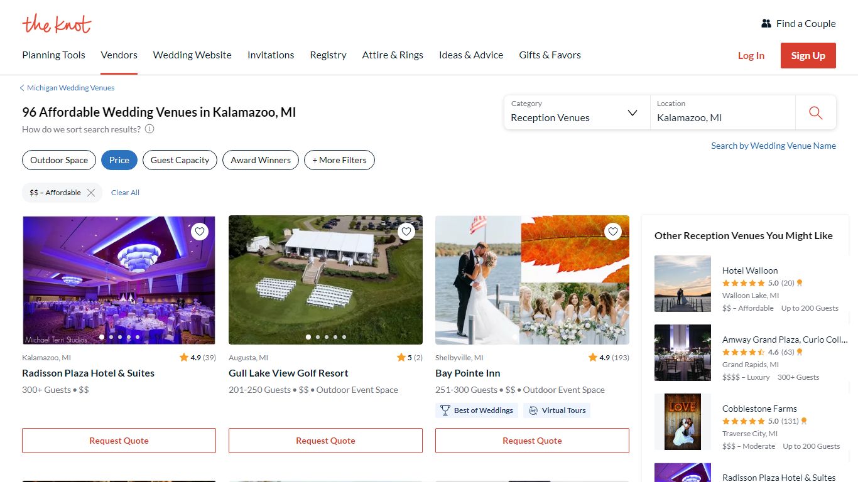The image size is (858, 482).
Task: Click star rating of Bay Pointe Inn
Action: tap(609, 358)
